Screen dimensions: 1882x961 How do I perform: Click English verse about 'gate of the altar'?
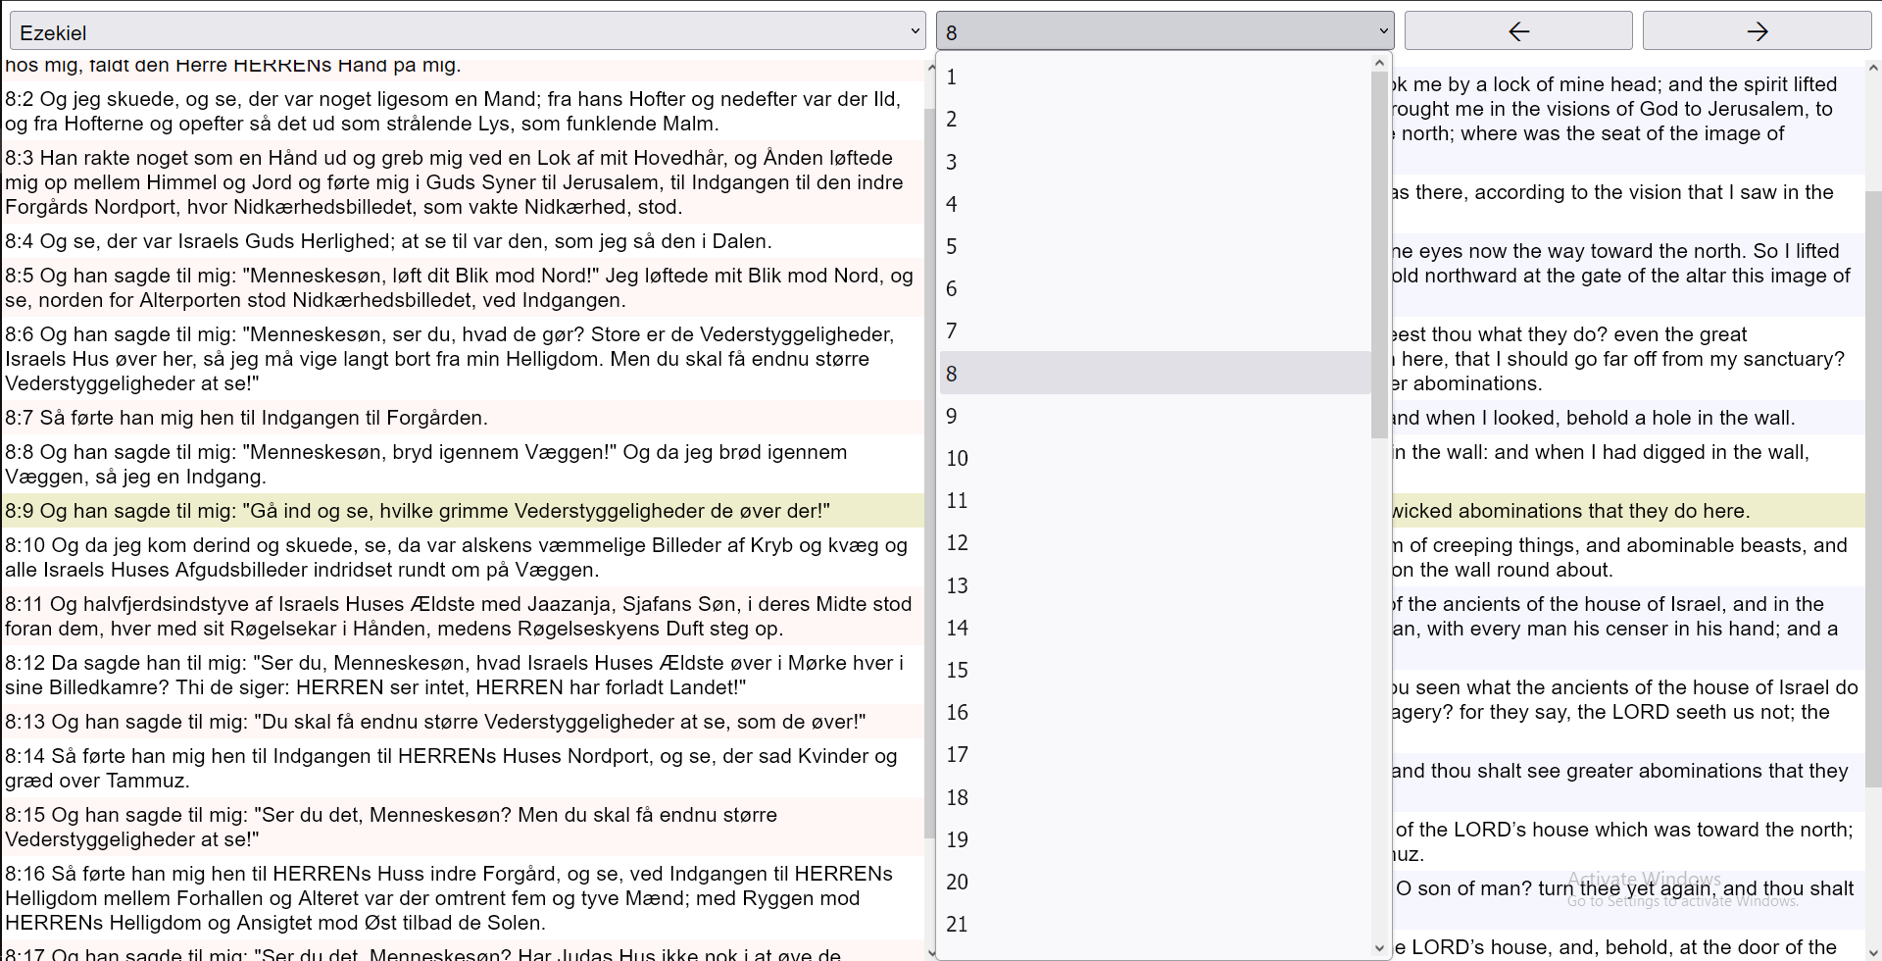tap(1627, 276)
